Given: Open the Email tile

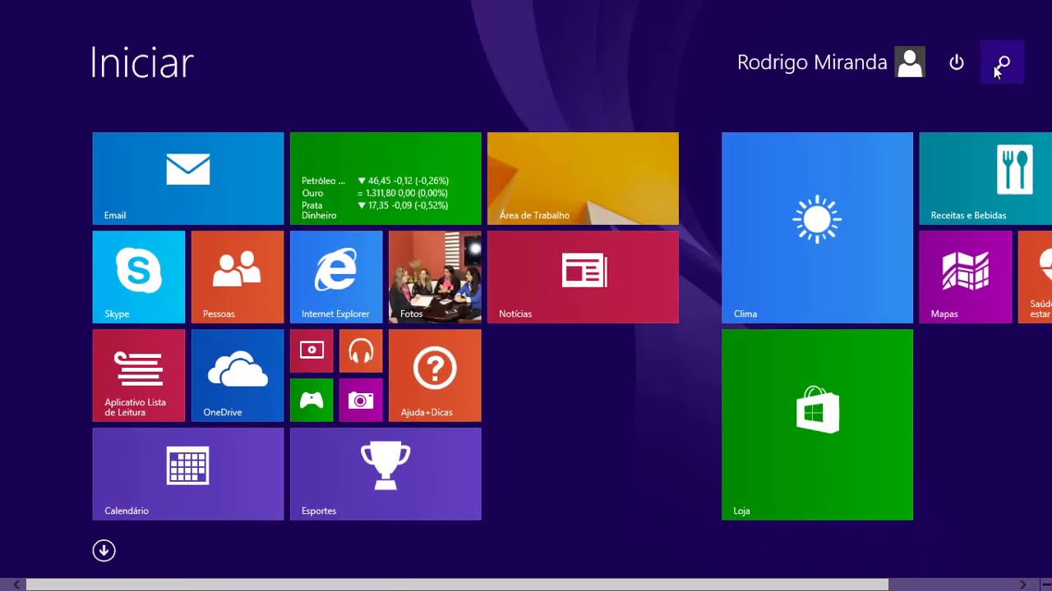Looking at the screenshot, I should tap(188, 178).
